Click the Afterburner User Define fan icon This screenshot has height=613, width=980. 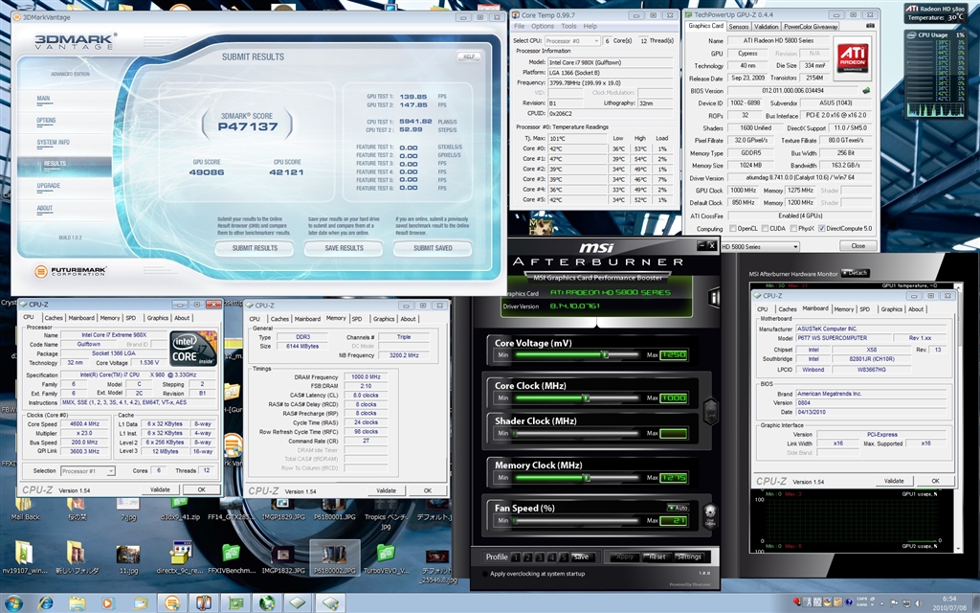click(709, 514)
